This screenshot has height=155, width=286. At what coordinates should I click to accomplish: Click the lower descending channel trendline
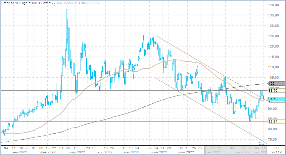pyautogui.click(x=208, y=110)
